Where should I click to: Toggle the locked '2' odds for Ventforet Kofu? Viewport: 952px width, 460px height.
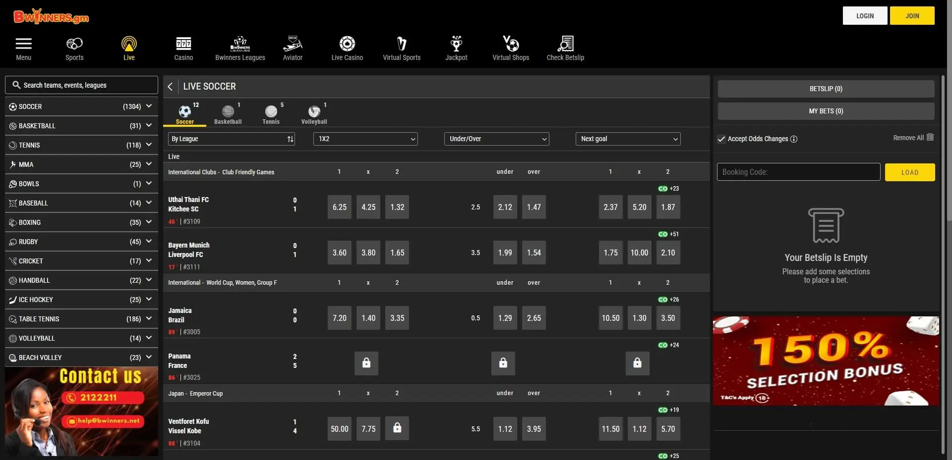(397, 428)
